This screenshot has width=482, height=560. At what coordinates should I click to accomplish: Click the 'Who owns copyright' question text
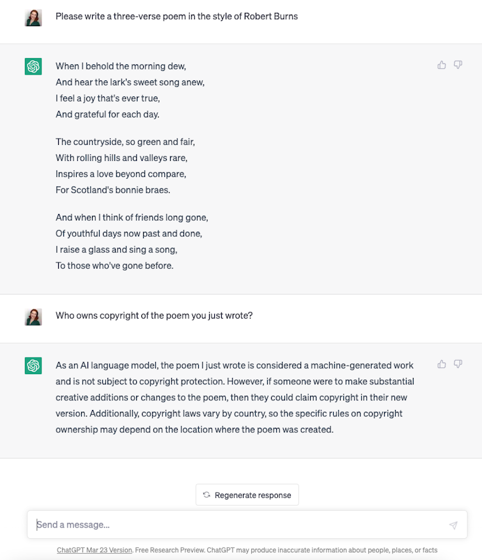click(154, 315)
